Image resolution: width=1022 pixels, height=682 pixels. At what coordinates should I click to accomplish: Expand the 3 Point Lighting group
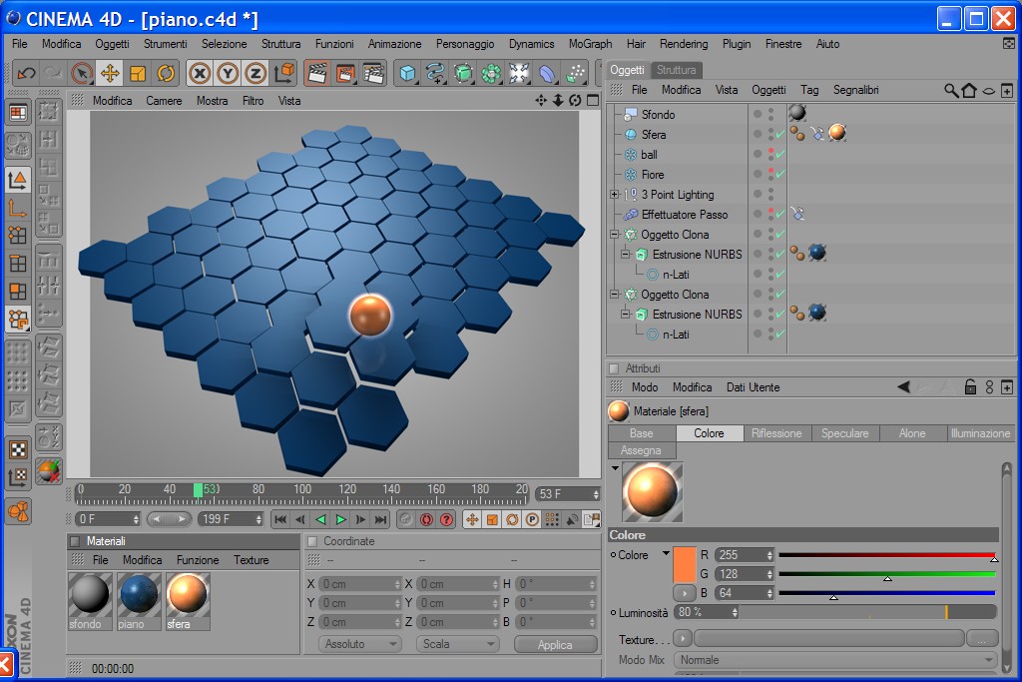(x=614, y=195)
